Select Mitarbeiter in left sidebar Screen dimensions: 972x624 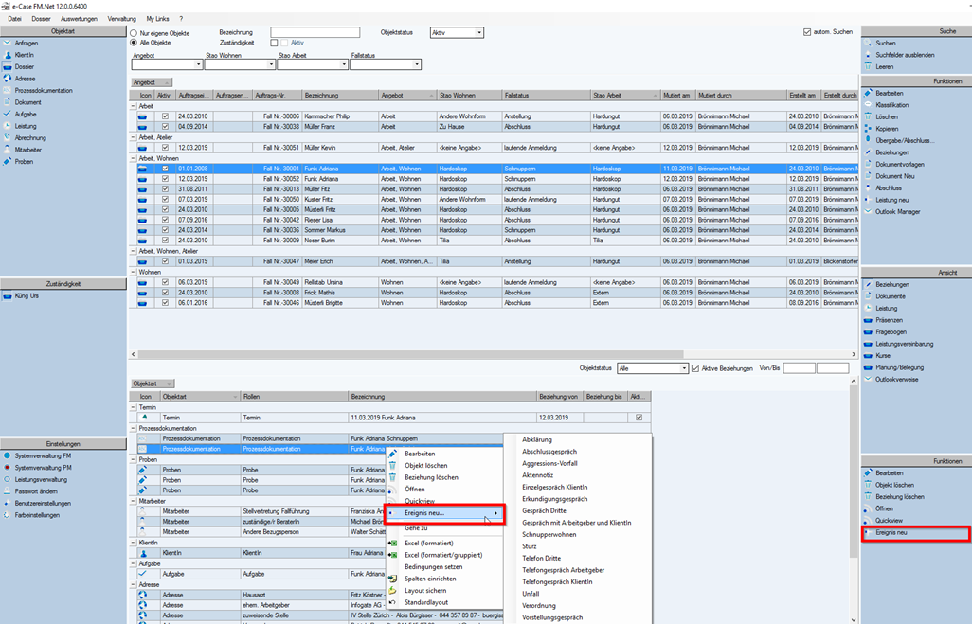(27, 150)
